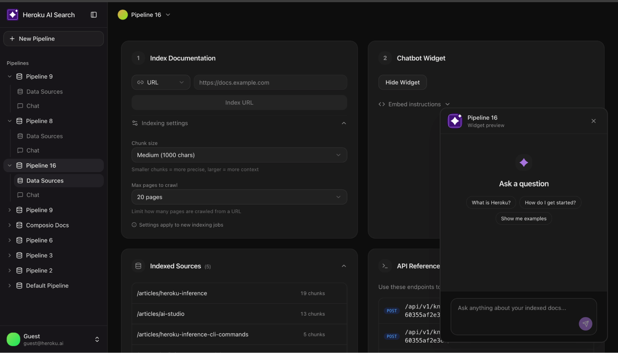The image size is (618, 353).
Task: Click Hide Widget to toggle the chatbot preview
Action: point(402,82)
